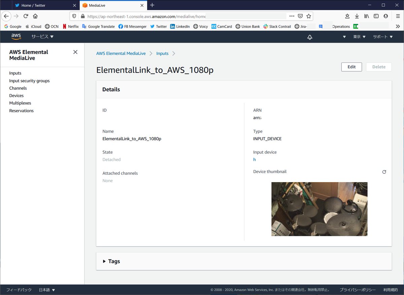Viewport: 404px width, 295px height.
Task: Open the Google Translate bookmark
Action: (x=98, y=27)
